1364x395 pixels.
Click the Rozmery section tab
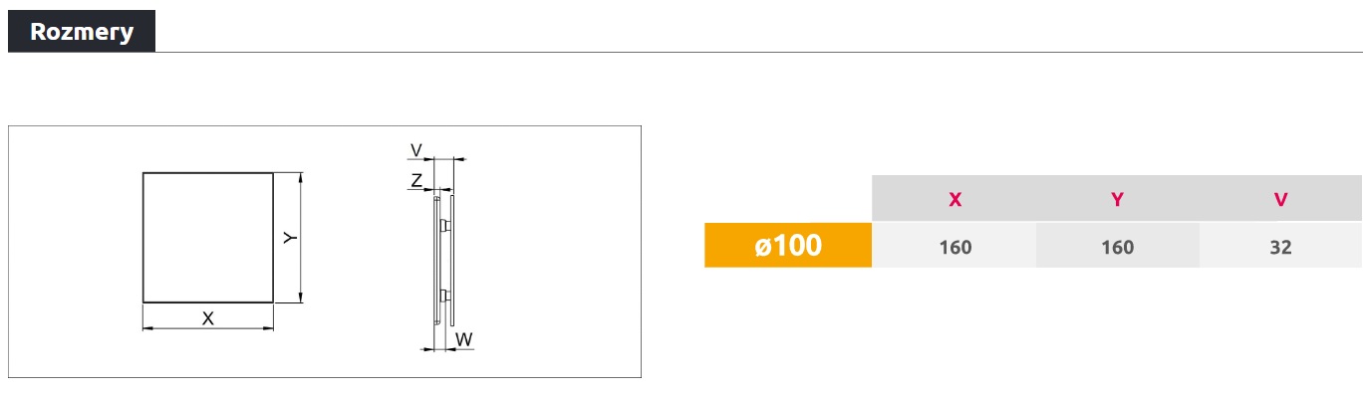[x=82, y=31]
